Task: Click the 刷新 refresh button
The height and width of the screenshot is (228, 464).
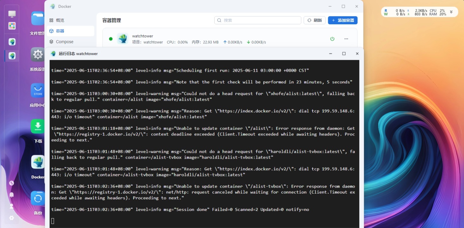Action: click(x=314, y=20)
